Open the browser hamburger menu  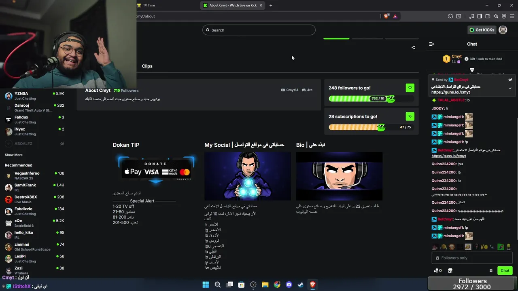pyautogui.click(x=512, y=16)
